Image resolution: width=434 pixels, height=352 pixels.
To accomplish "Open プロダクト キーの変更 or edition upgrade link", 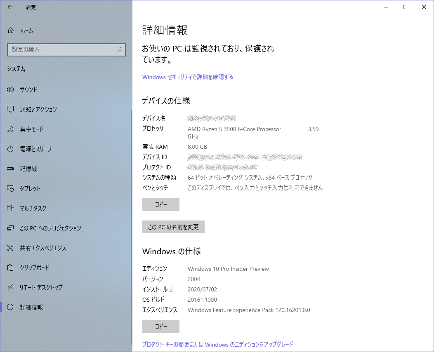I will [x=217, y=345].
